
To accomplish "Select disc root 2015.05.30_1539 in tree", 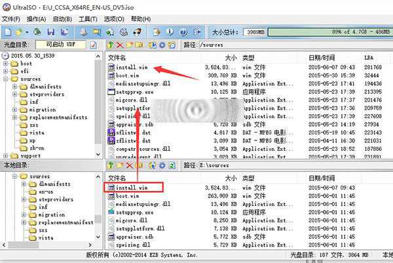I will tap(33, 56).
